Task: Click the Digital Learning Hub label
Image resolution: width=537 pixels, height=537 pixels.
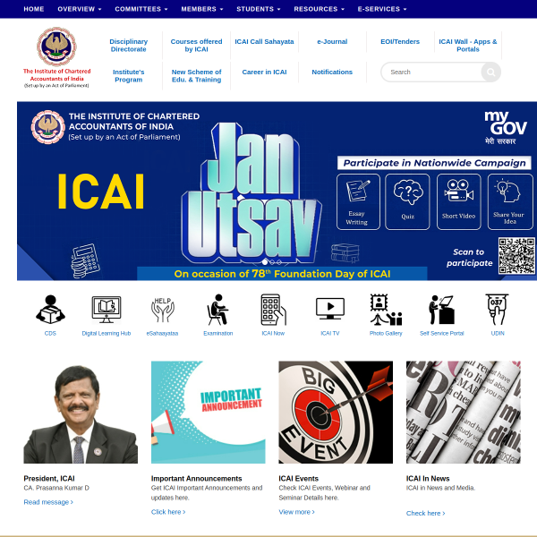Action: (x=107, y=333)
